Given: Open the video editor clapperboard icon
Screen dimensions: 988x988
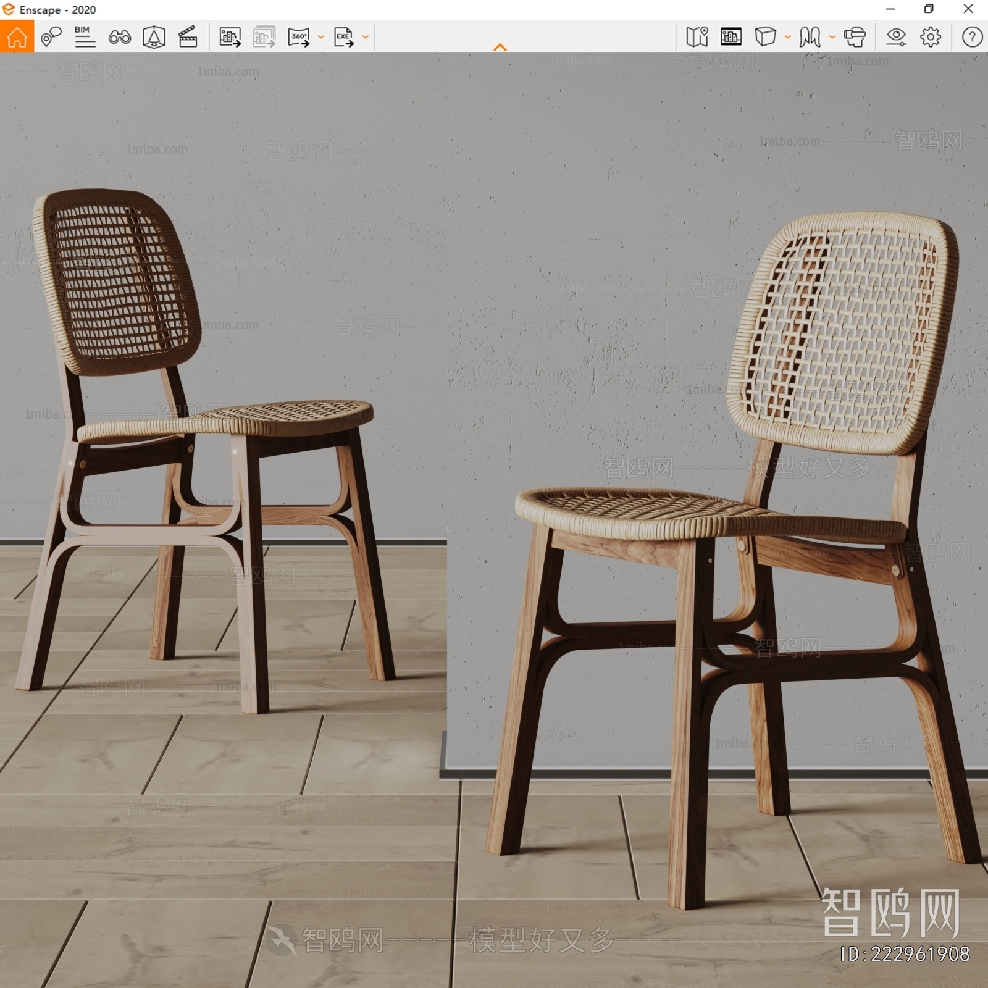Looking at the screenshot, I should click(188, 37).
